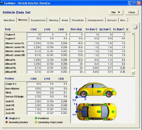Click the red X window close button
The image size is (142, 130).
(139, 3)
